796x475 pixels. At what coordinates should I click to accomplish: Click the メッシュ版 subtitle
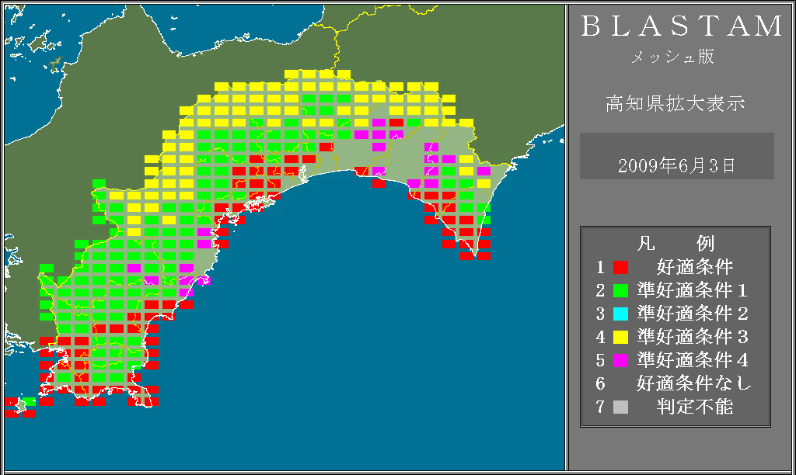(x=672, y=57)
